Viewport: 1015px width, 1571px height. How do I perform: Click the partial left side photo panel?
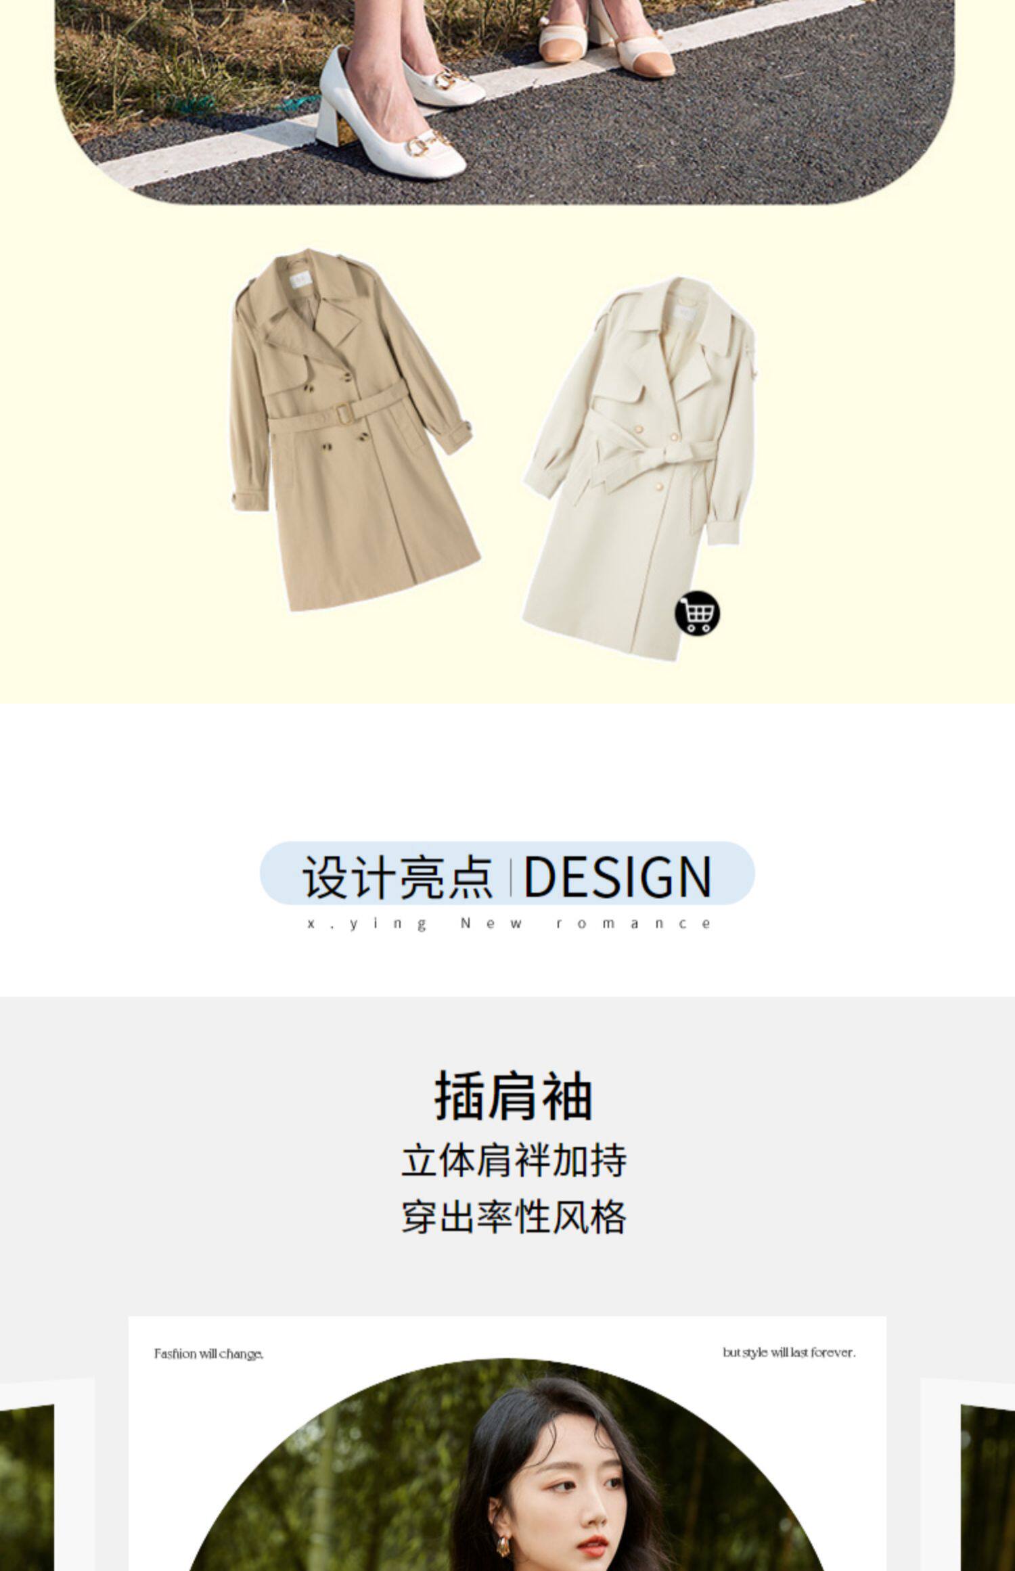pyautogui.click(x=27, y=1488)
